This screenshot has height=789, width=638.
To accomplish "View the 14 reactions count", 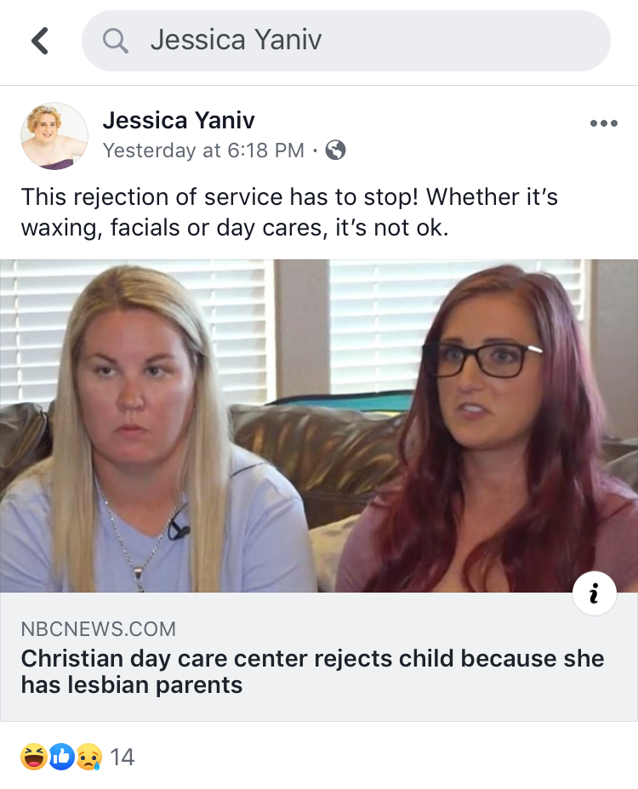I will coord(122,757).
